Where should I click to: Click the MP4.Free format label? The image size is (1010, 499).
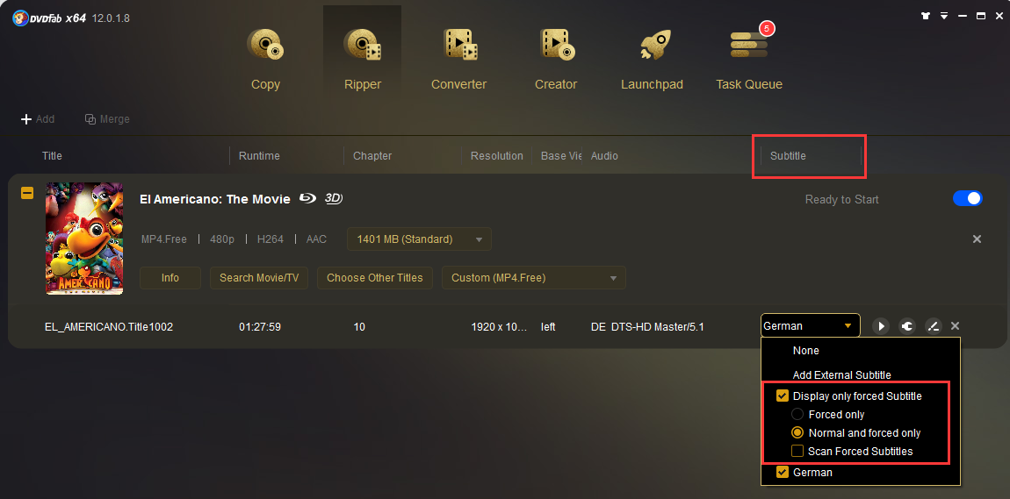point(163,239)
